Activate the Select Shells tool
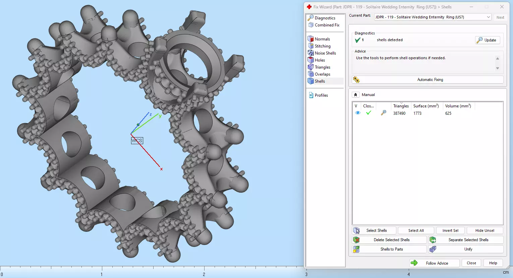 tap(374, 230)
